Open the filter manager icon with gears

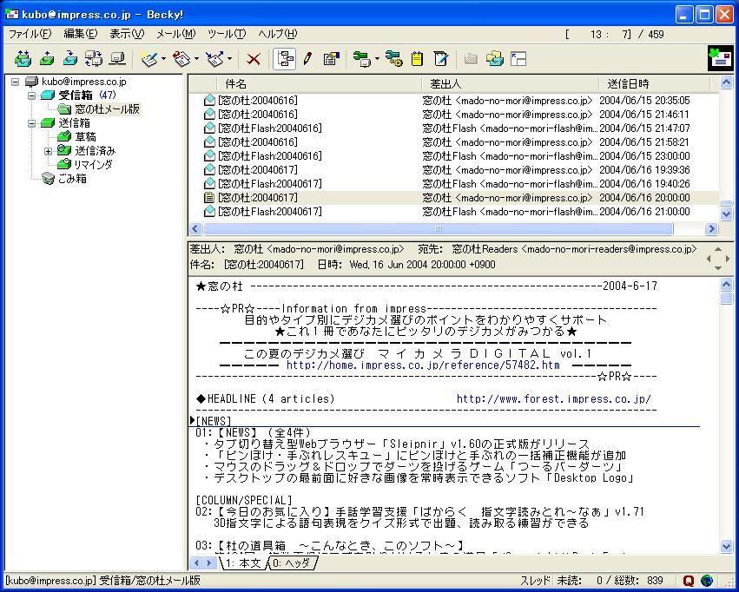point(394,59)
